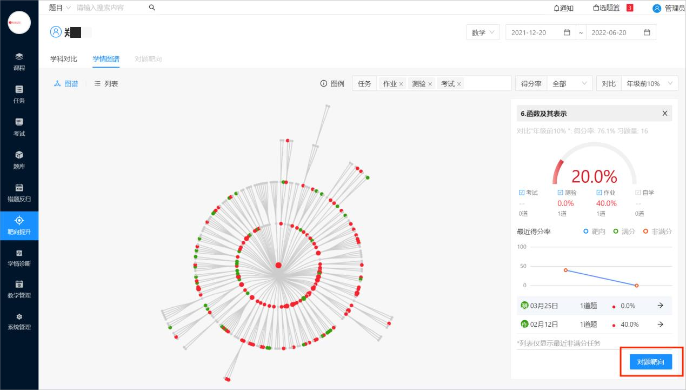Viewport: 686px width, 390px height.
Task: Uncheck the 作业 checkbox in the panel
Action: point(600,193)
